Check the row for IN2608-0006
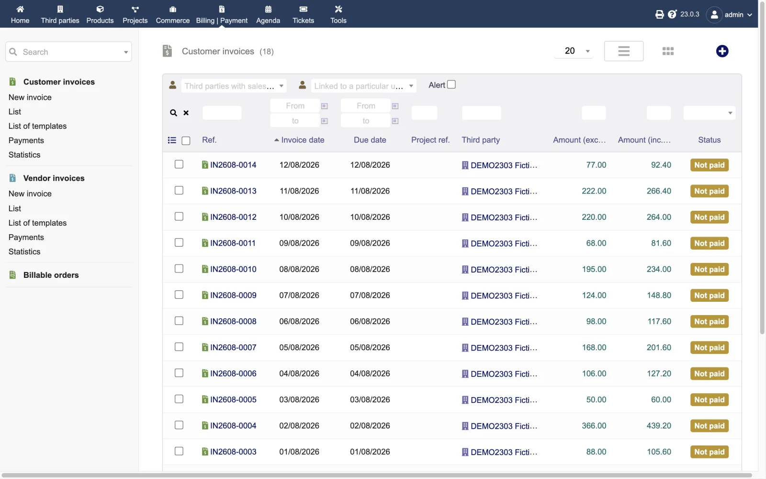This screenshot has width=766, height=479. click(179, 373)
